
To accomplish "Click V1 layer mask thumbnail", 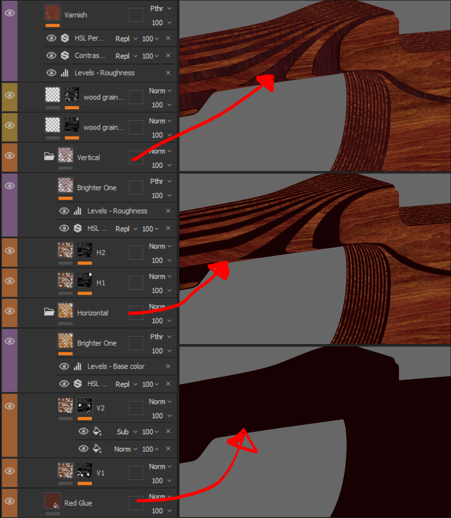I will pos(85,471).
